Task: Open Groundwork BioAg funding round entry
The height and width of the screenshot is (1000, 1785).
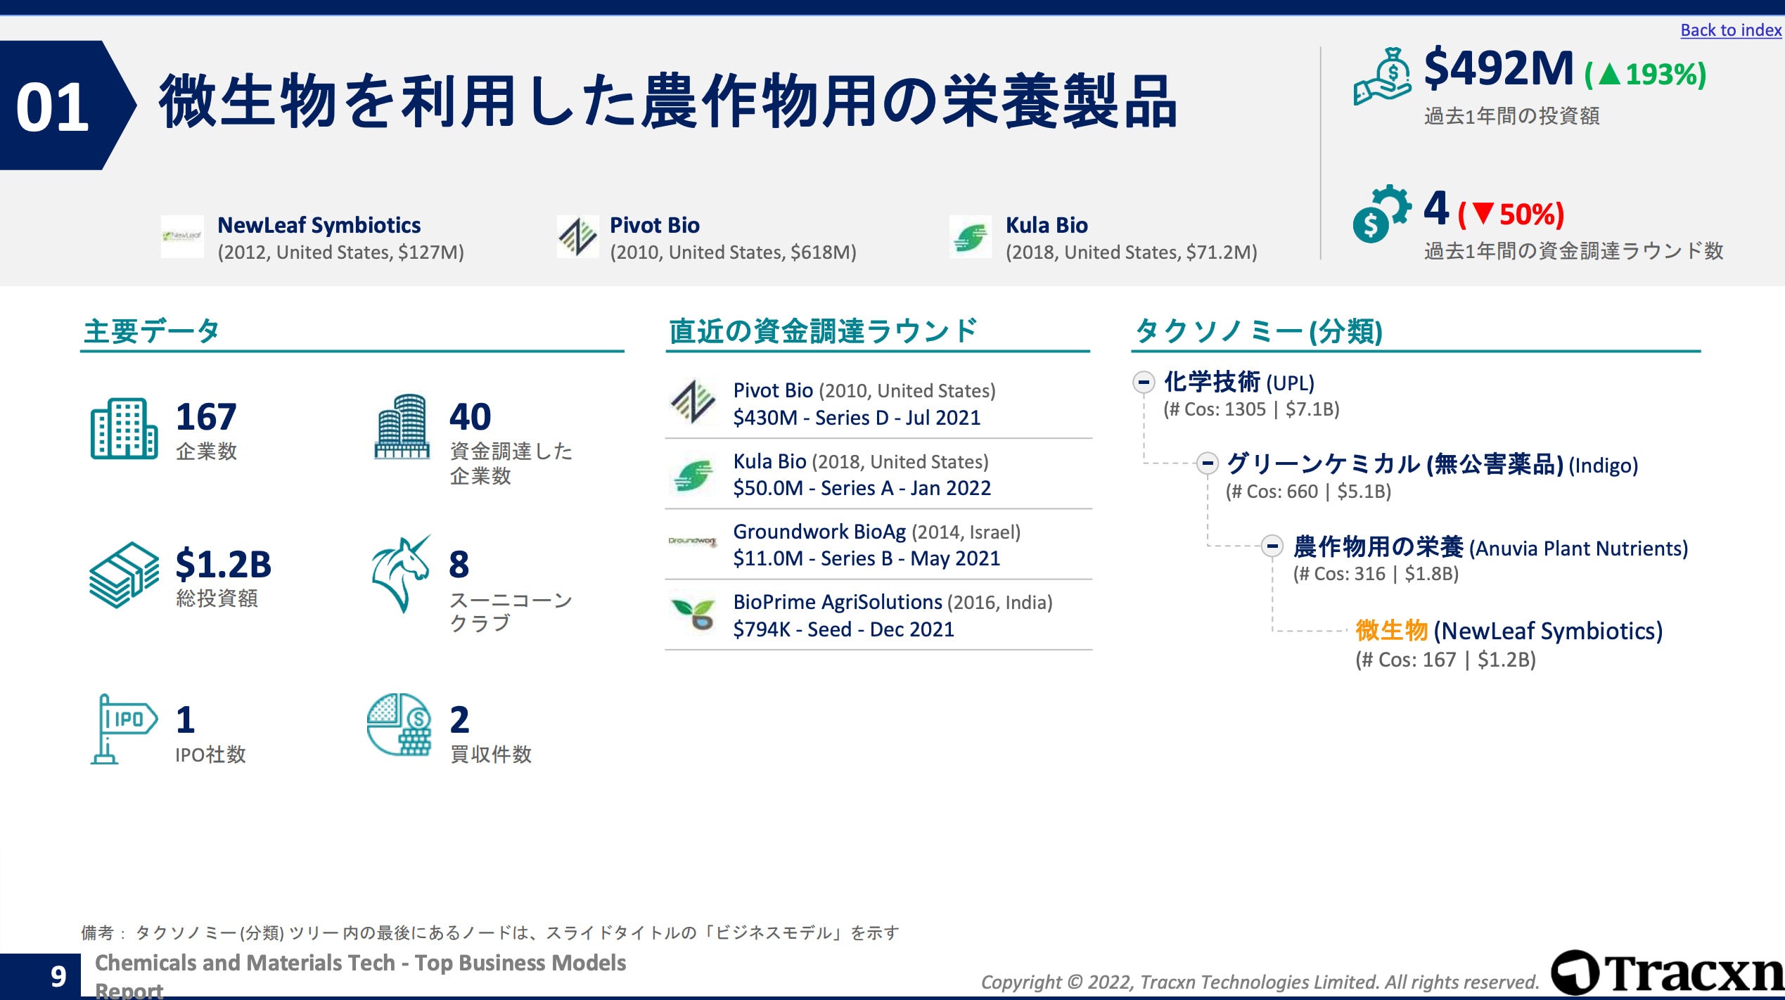Action: (x=866, y=558)
